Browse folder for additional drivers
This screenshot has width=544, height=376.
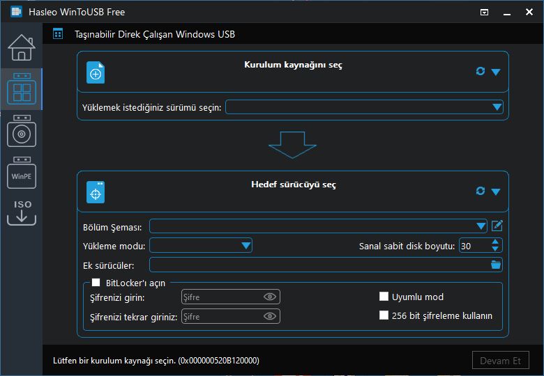(496, 265)
